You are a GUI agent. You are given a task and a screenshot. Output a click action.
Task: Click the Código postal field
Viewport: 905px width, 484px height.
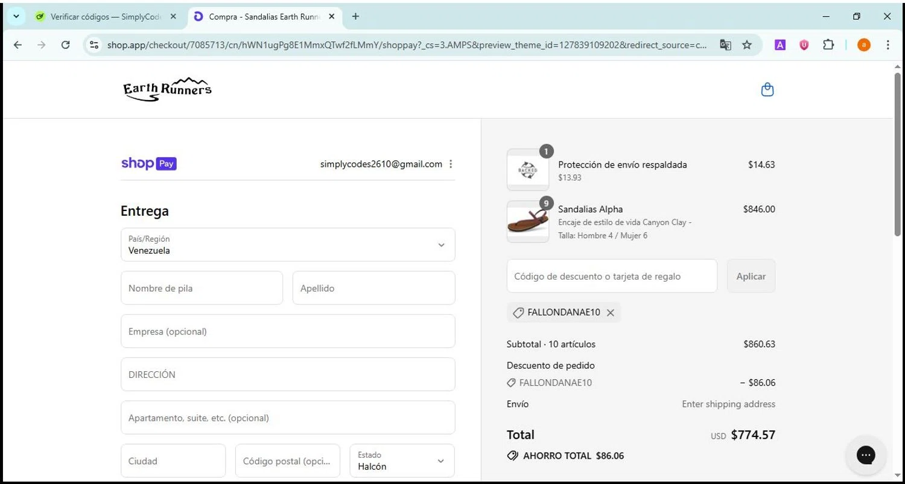pos(288,461)
